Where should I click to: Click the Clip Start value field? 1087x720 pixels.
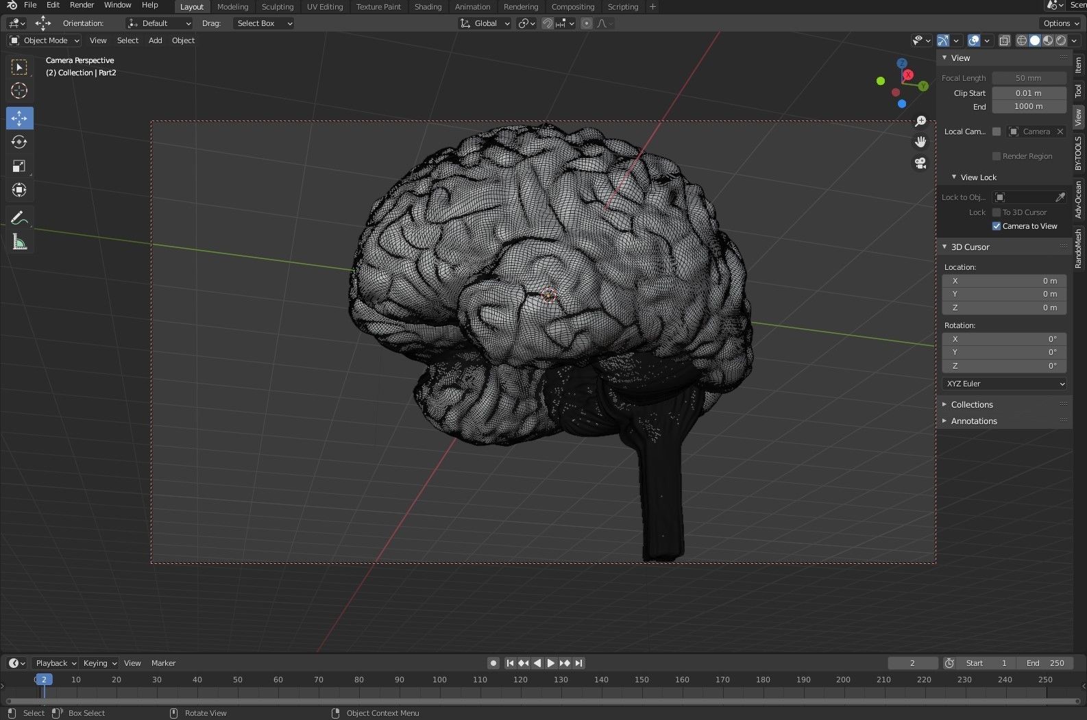[x=1029, y=93]
